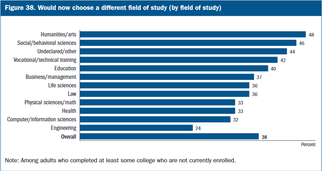Screen dimensions: 322x171
Task: Click the Physical sciences/math bar
Action: tap(157, 102)
